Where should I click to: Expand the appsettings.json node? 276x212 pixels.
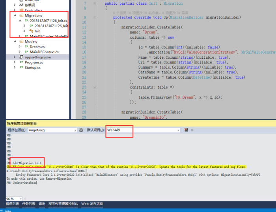tap(15, 57)
